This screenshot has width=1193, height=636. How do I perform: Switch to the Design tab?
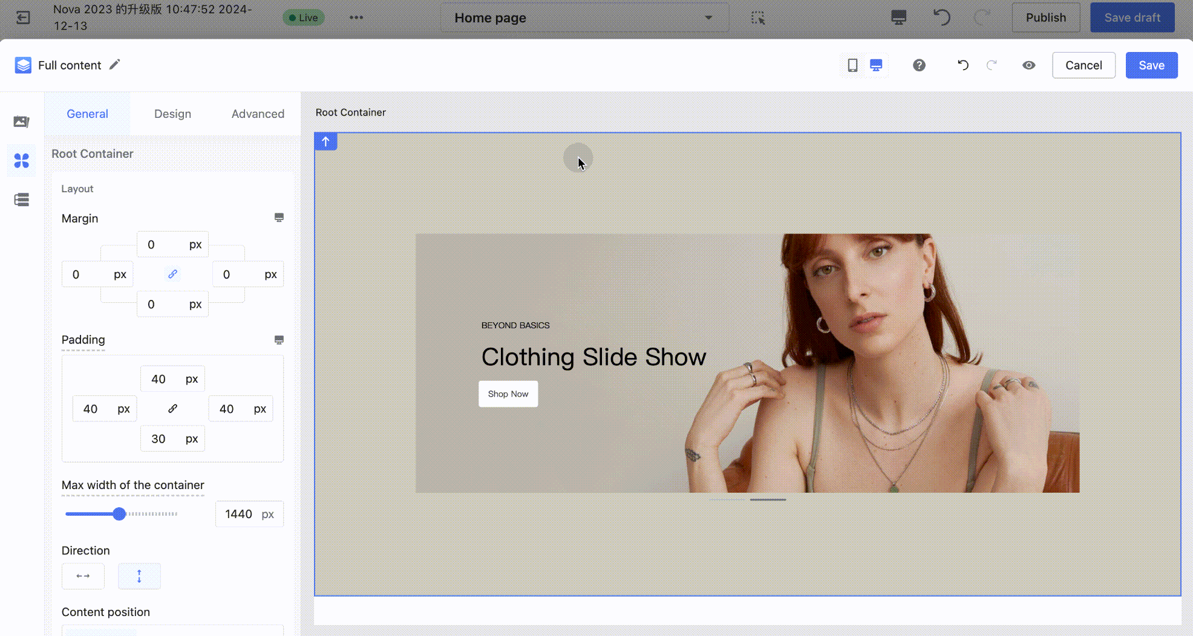(172, 114)
